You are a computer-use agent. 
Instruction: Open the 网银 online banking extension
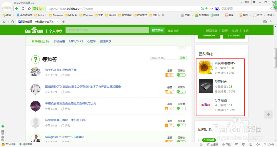(215, 15)
